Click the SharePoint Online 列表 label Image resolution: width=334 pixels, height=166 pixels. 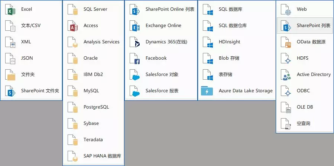tap(170, 9)
